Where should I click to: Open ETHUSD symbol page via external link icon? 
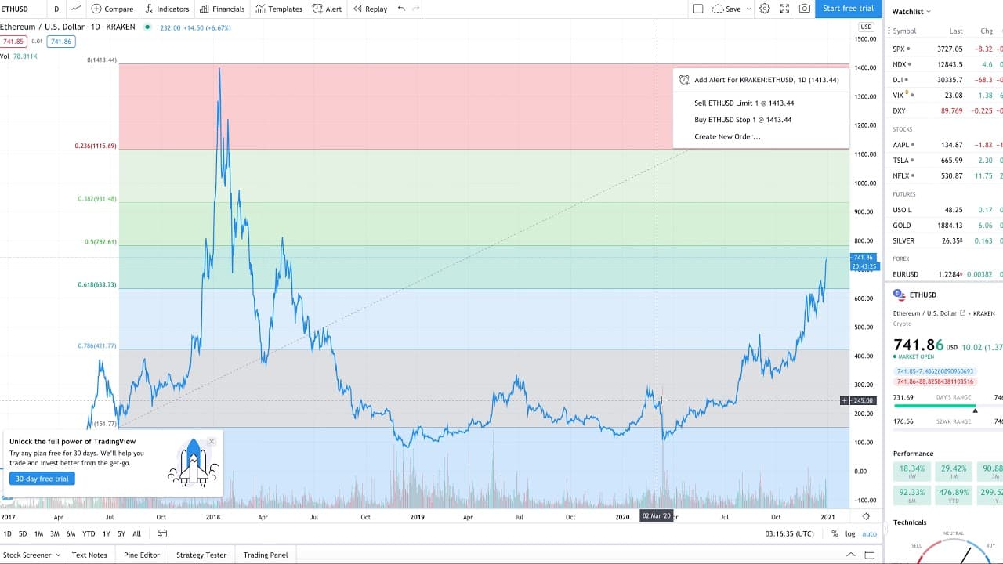coord(962,313)
